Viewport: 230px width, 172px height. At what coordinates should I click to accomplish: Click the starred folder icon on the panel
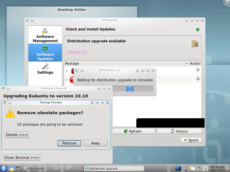(x=11, y=169)
